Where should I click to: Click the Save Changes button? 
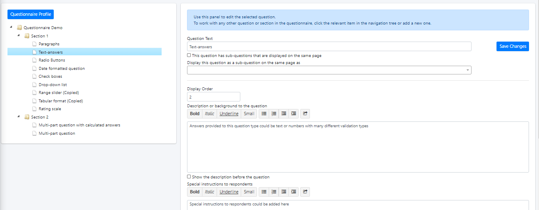coord(513,46)
